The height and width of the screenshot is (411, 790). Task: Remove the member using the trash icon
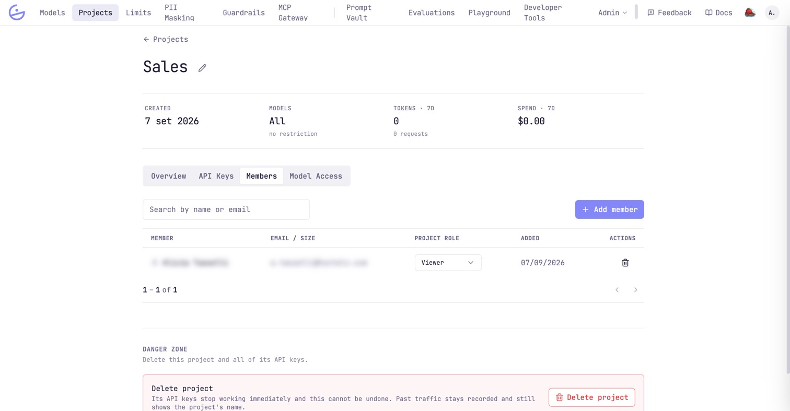click(625, 263)
